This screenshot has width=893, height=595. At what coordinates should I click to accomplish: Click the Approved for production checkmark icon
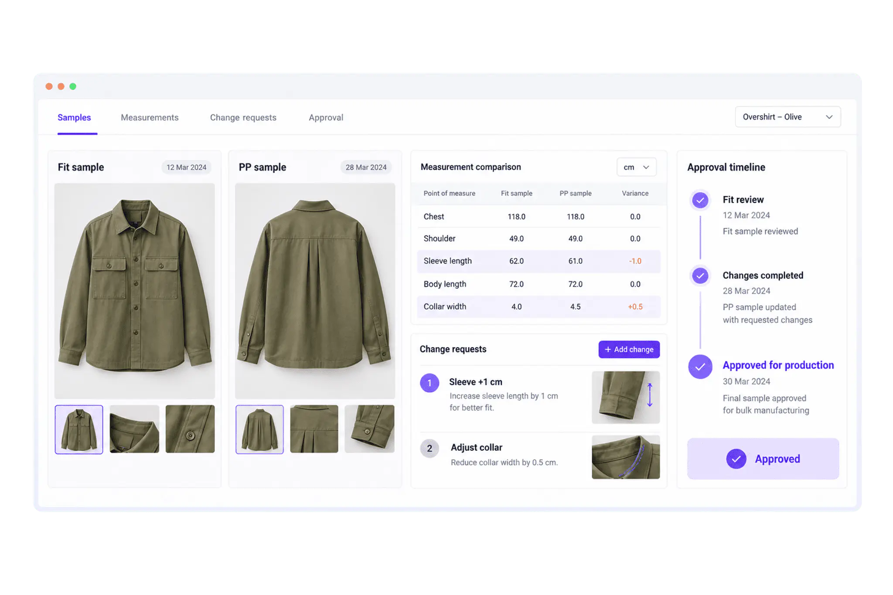pos(700,367)
